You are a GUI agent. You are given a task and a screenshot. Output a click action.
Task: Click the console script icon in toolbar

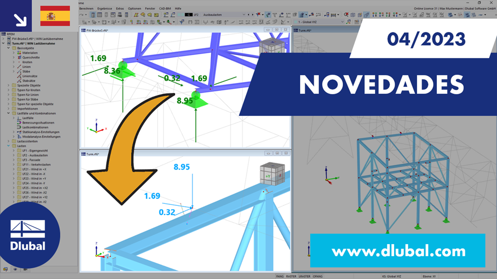113,15
